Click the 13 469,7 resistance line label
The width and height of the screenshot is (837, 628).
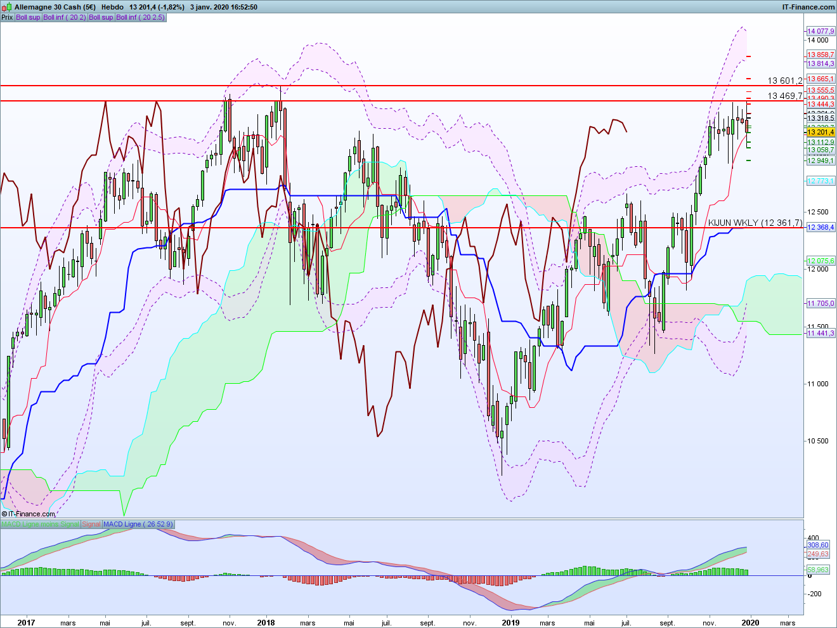tap(785, 96)
